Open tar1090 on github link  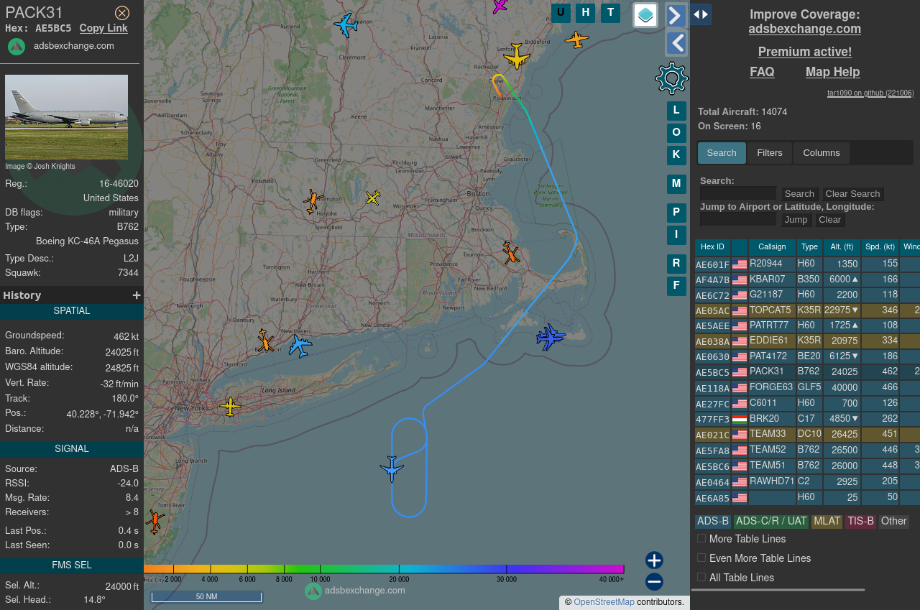870,93
